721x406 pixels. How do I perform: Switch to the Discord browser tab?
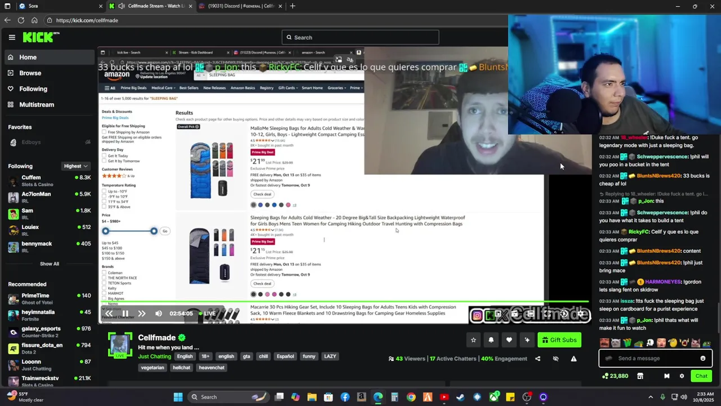[x=241, y=6]
